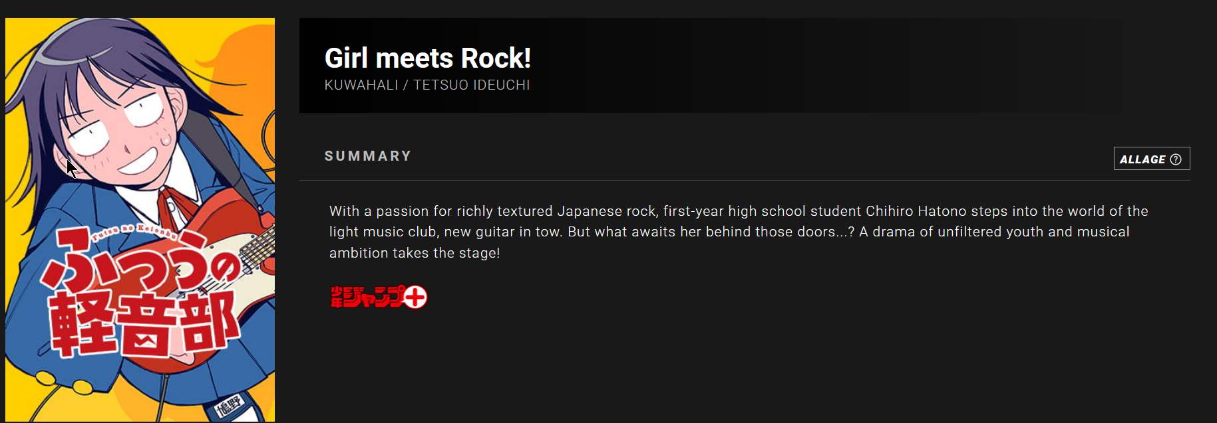Open the Girl meets Rock! cover image
The image size is (1217, 423).
coord(140,220)
